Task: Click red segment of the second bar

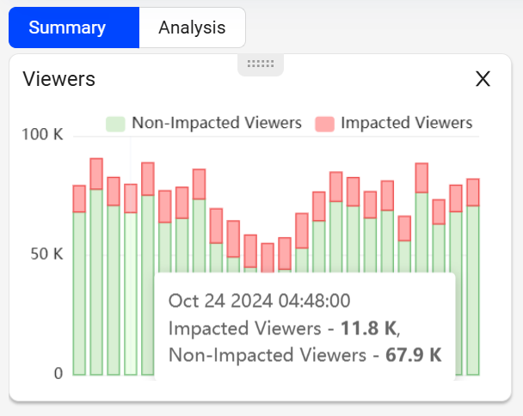Action: 96,174
